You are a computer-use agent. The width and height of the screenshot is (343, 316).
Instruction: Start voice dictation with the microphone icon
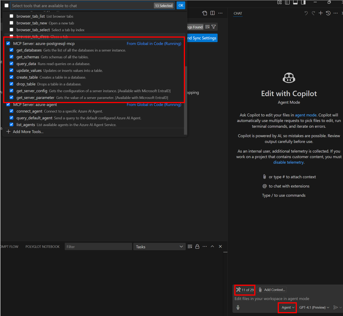click(238, 307)
